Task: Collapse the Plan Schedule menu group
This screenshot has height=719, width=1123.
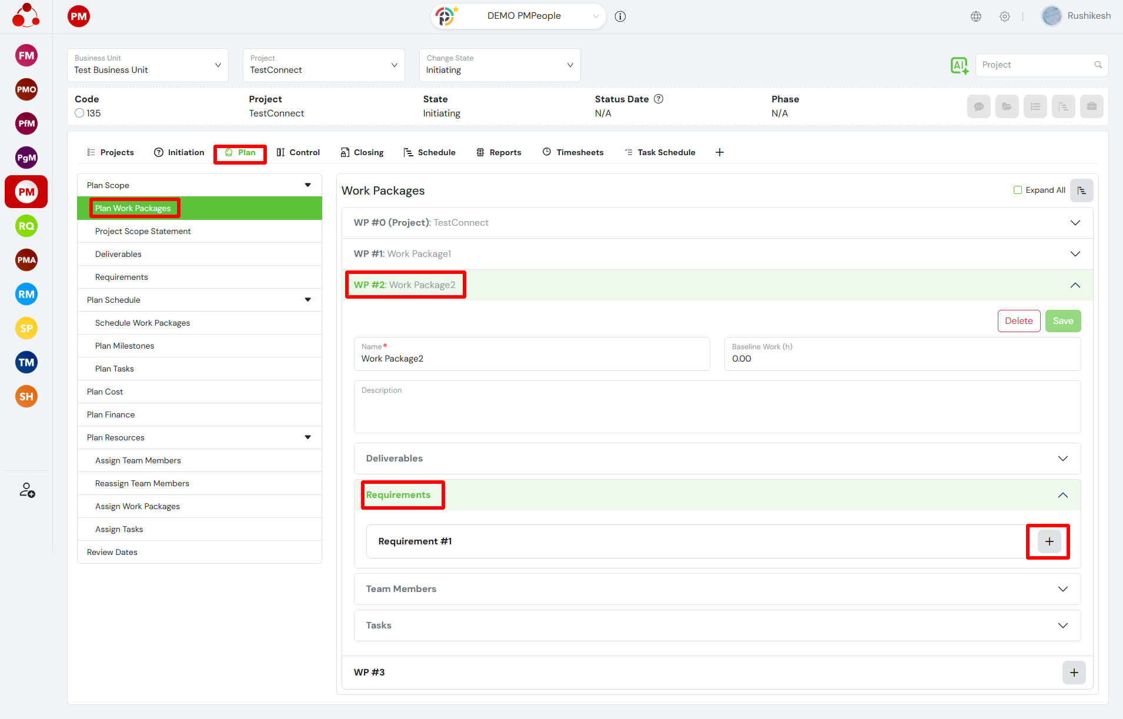Action: 308,300
